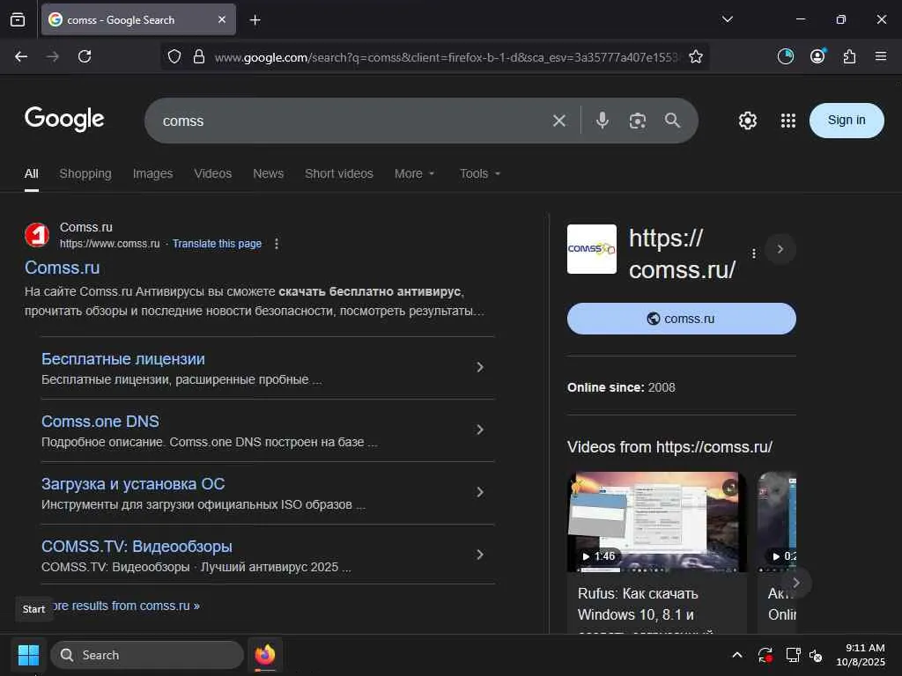Open the Firefox VPN/monitor toolbar icon
Viewport: 902px width, 676px height.
pos(785,56)
